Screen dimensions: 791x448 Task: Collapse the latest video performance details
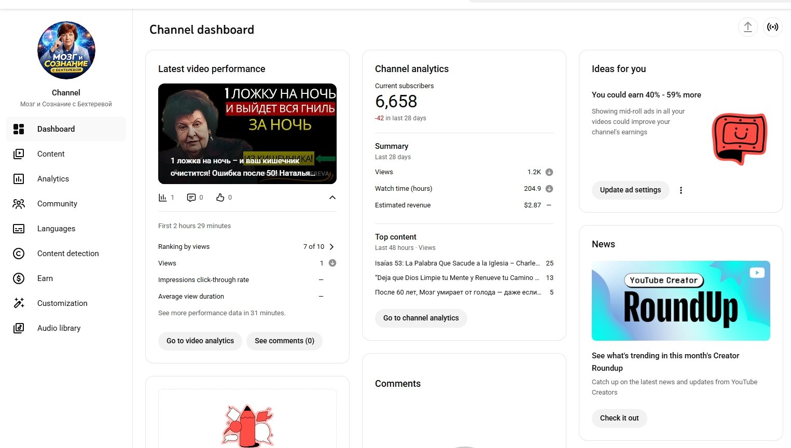(332, 198)
